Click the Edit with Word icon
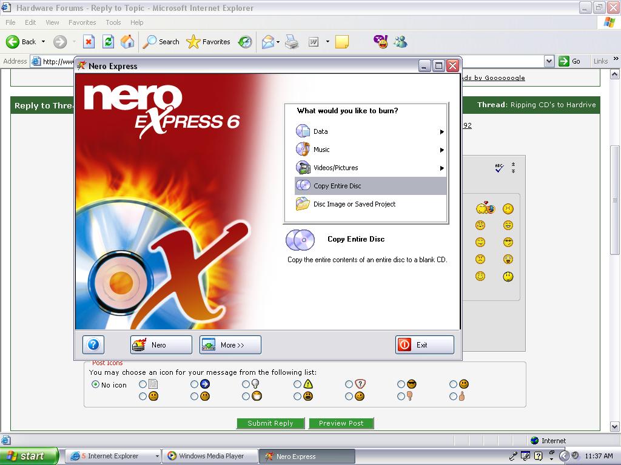The width and height of the screenshot is (621, 465). click(x=314, y=42)
